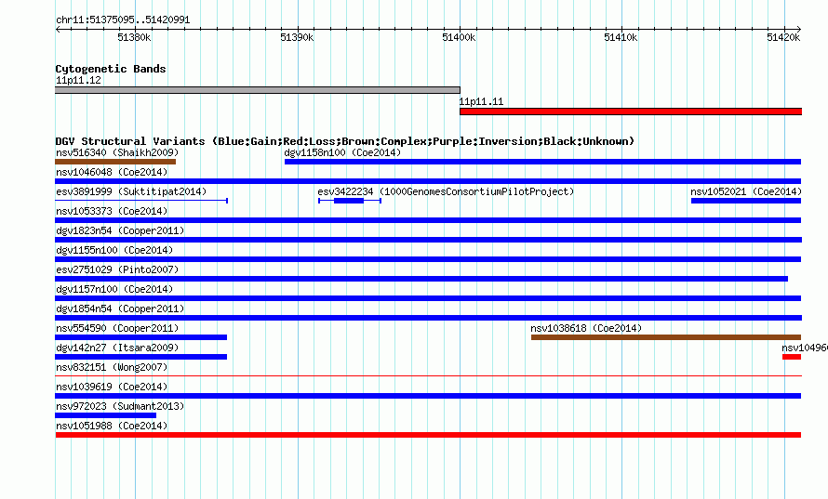Image resolution: width=828 pixels, height=499 pixels.
Task: Click the nsv1046048 (Coe2014) label
Action: 112,172
